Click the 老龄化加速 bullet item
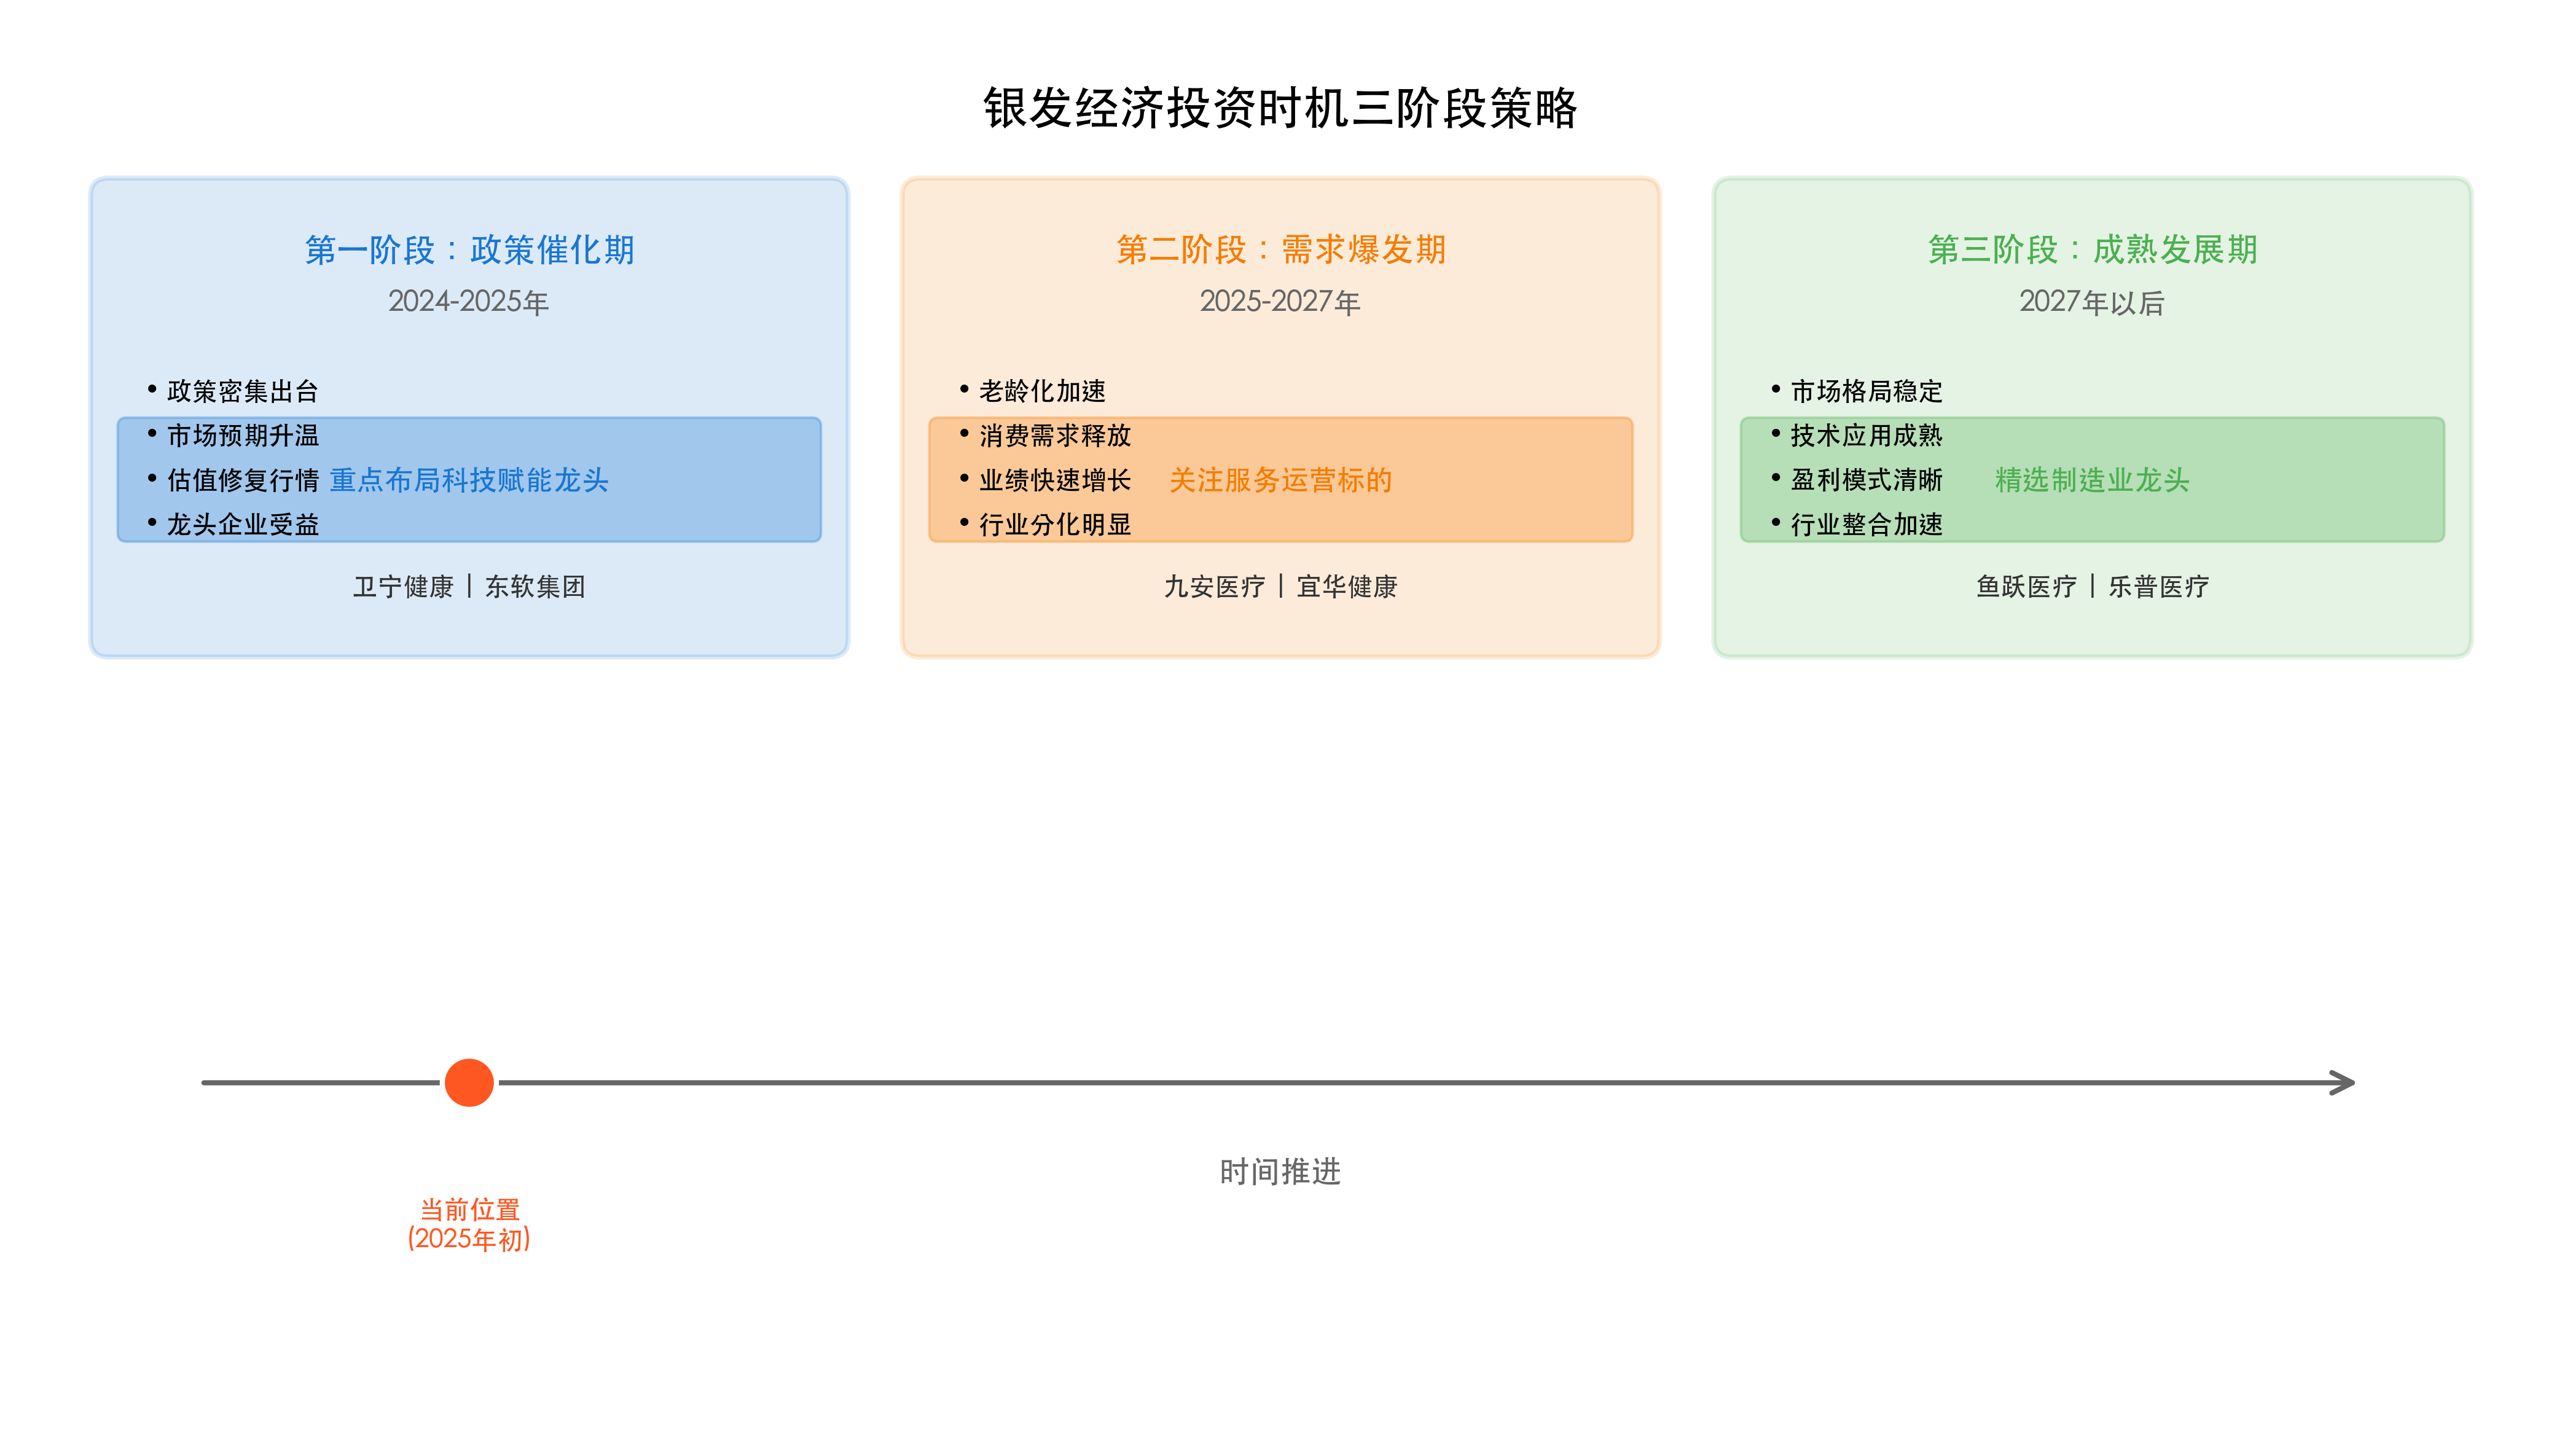 [1042, 392]
